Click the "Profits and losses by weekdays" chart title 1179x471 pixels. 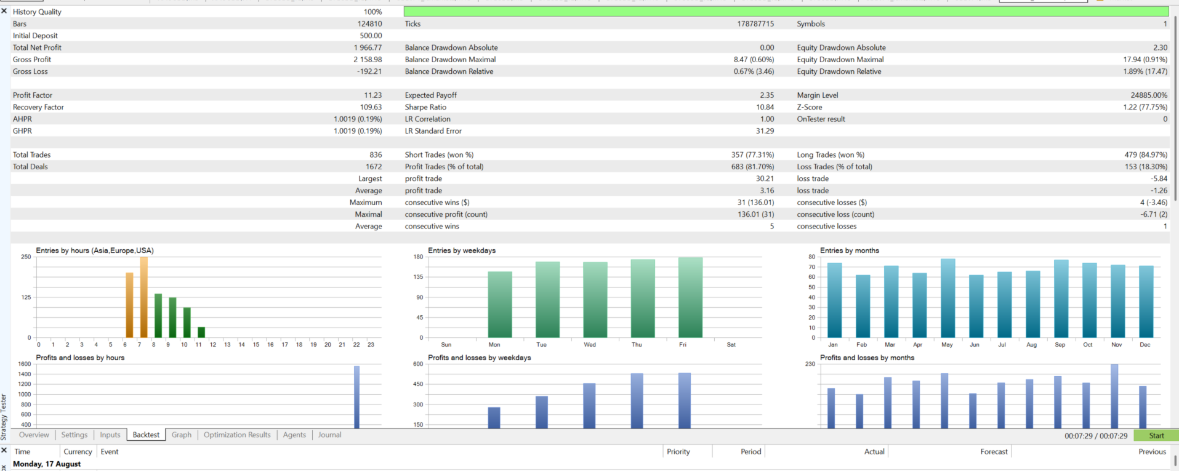(x=480, y=358)
